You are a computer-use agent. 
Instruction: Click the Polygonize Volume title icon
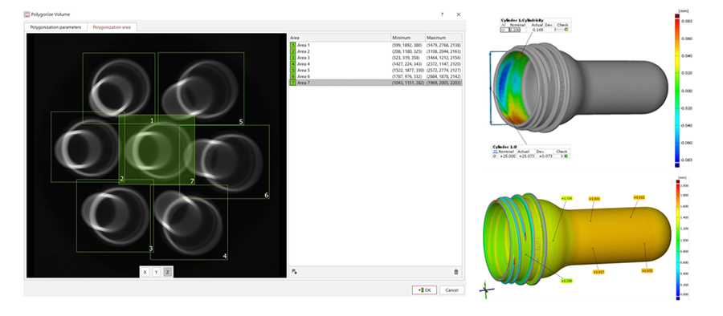[27, 14]
